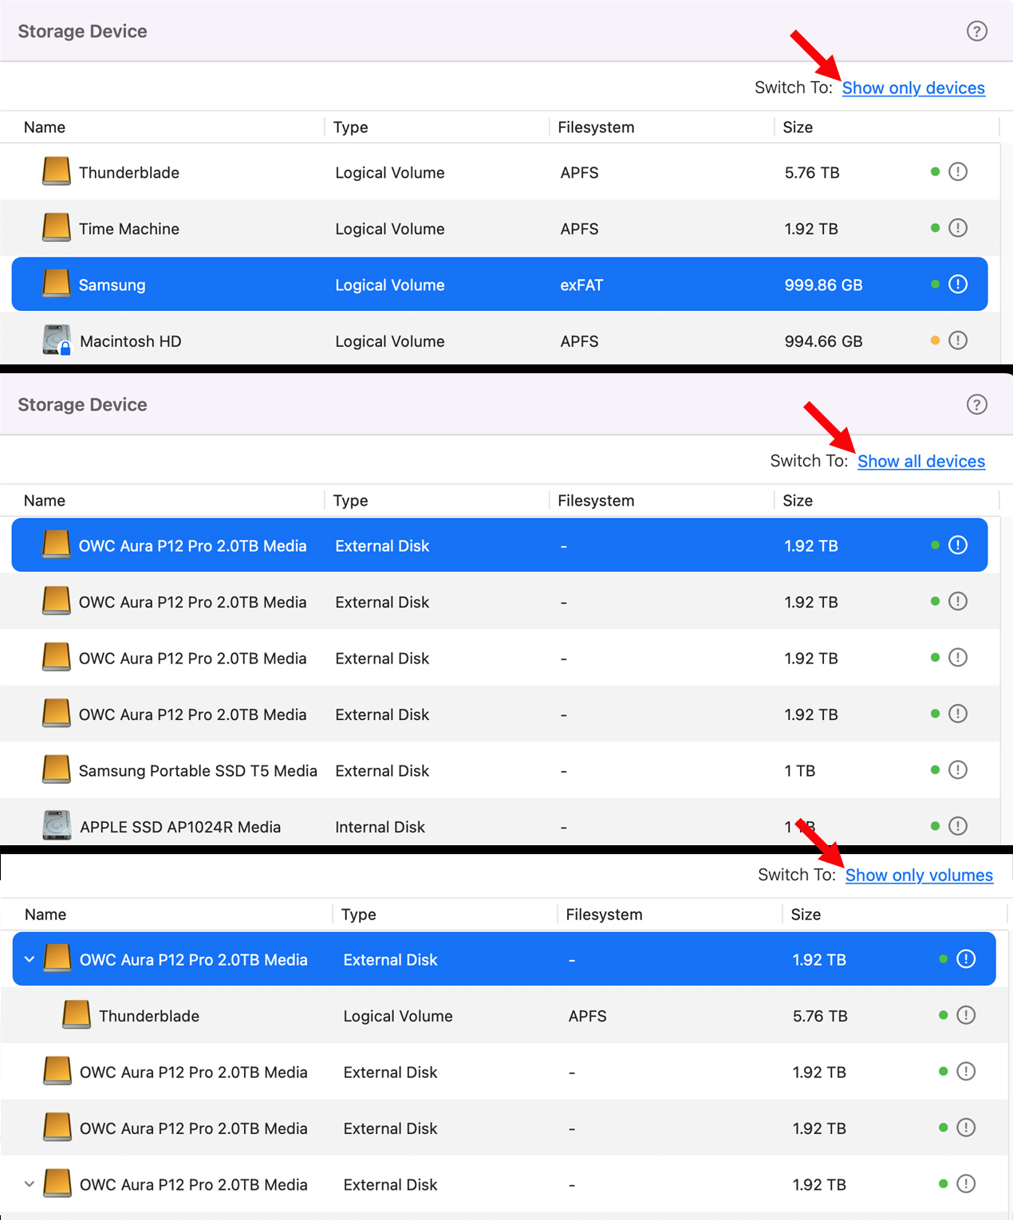
Task: Toggle the chevron of the last OWC Aura disk
Action: coord(30,1184)
